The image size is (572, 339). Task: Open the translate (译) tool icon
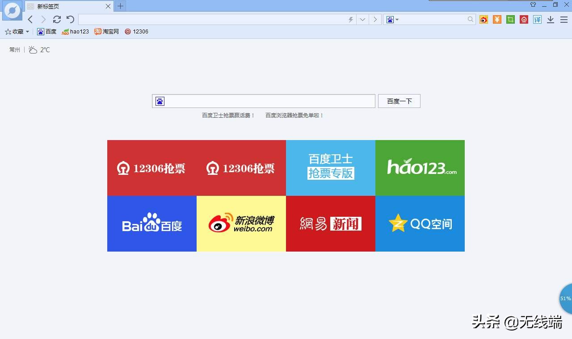(537, 20)
